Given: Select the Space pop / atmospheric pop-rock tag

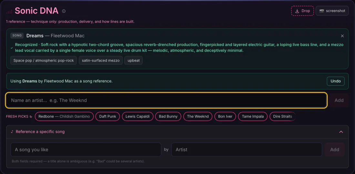Looking at the screenshot, I should coord(44,60).
